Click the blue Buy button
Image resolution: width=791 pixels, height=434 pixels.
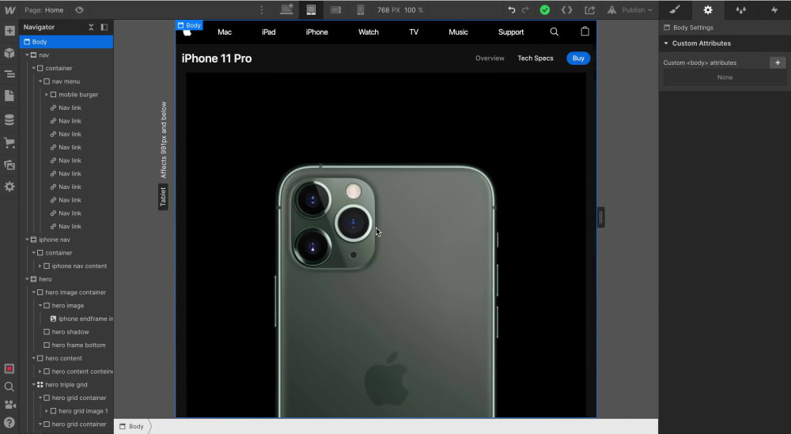coord(578,58)
